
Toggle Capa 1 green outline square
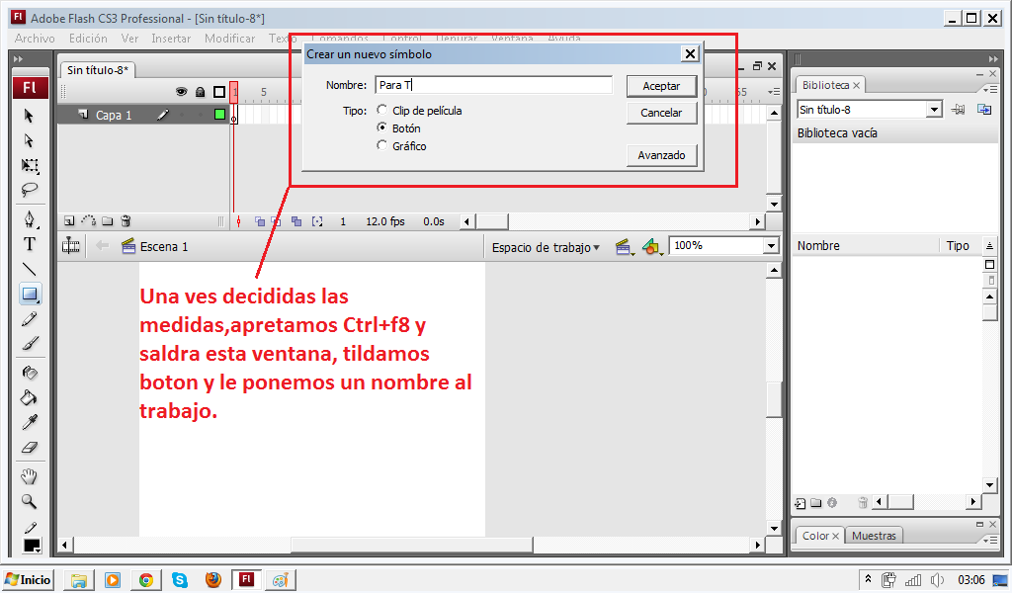tap(219, 115)
